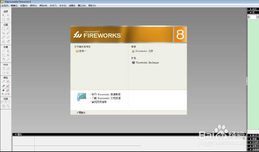Activate the fill bucket icon
Image resolution: width=259 pixels, height=152 pixels.
click(3, 90)
